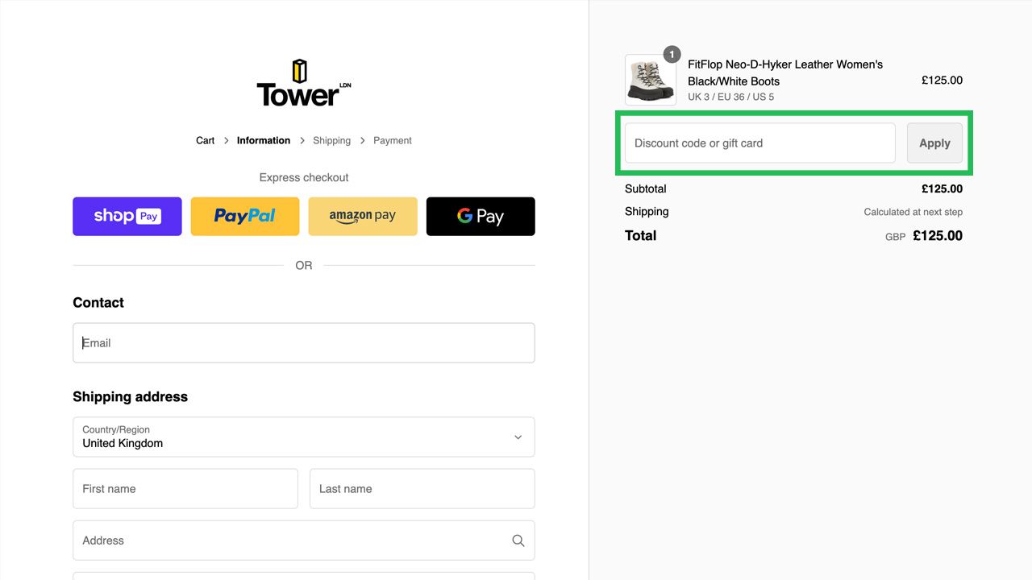
Task: Choose the Amazon Pay express checkout button
Action: coord(363,217)
